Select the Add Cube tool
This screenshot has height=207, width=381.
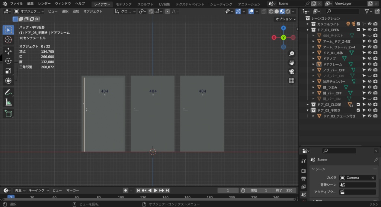(8, 114)
